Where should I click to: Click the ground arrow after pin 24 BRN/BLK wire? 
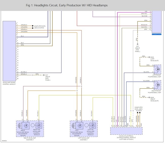tap(44, 75)
